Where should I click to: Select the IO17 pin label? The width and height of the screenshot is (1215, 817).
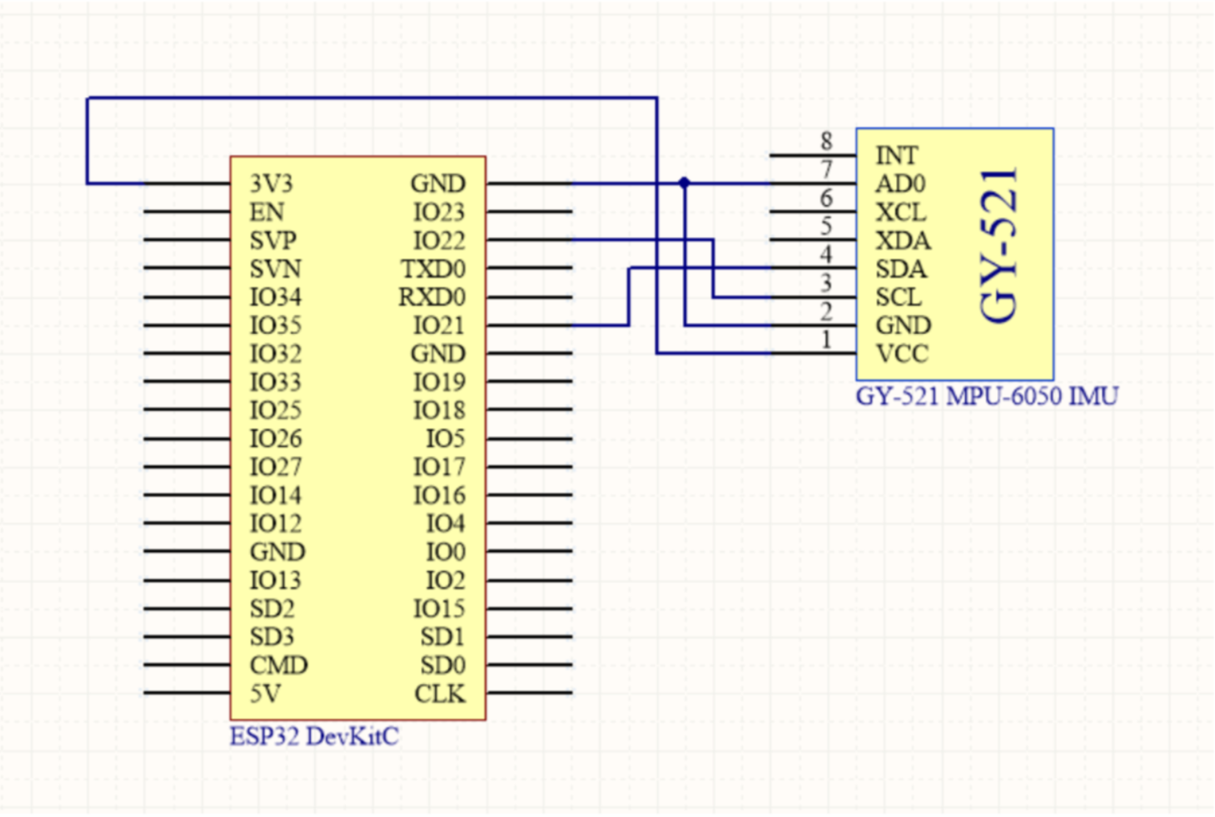point(438,467)
